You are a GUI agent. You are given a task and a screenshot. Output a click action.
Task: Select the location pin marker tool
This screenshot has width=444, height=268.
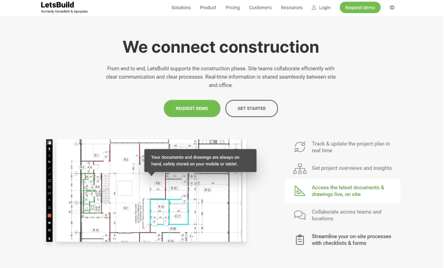point(49,149)
